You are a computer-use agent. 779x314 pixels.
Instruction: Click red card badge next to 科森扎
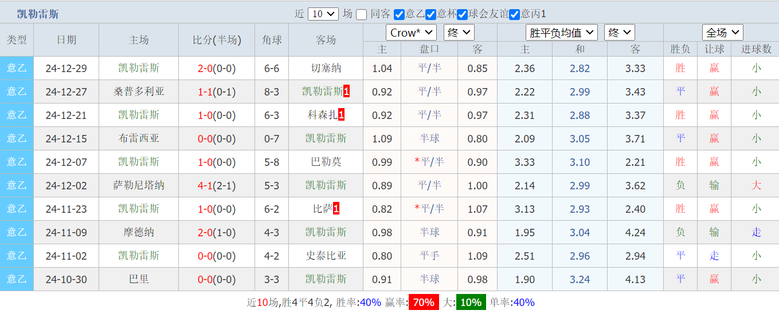click(342, 115)
